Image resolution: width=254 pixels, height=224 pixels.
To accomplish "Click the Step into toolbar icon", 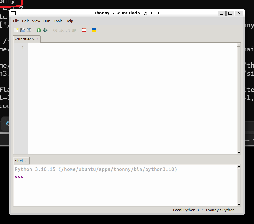I will click(x=61, y=30).
